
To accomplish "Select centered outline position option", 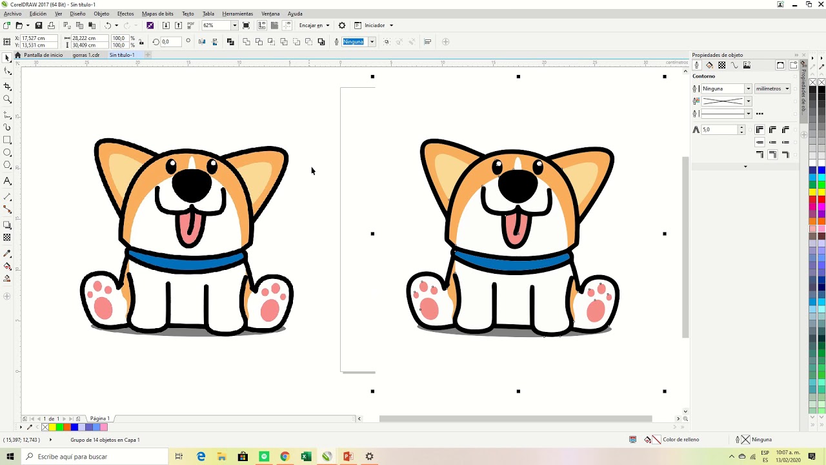I will (772, 155).
